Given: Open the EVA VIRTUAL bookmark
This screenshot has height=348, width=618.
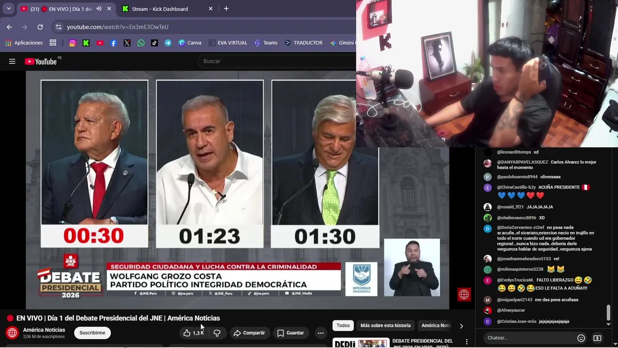Looking at the screenshot, I should 228,43.
